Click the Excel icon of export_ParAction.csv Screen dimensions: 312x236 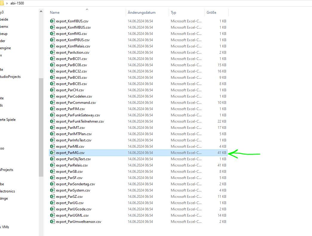point(52,52)
